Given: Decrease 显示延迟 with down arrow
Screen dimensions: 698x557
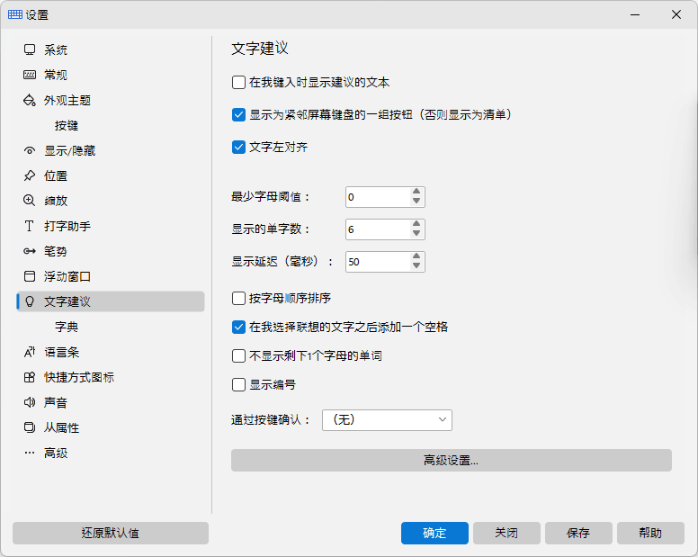Looking at the screenshot, I should pos(416,265).
